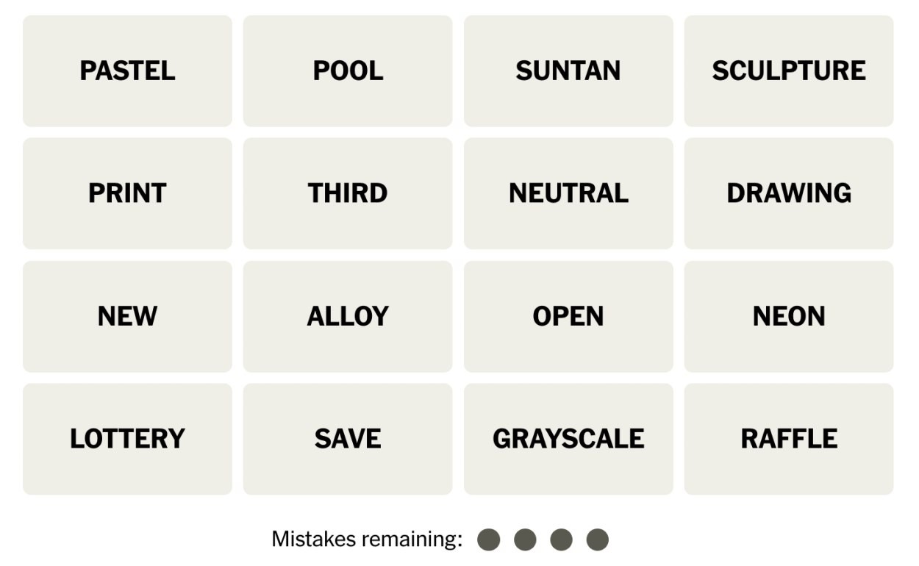Pick the NEW word tile
The image size is (919, 566).
pyautogui.click(x=127, y=316)
